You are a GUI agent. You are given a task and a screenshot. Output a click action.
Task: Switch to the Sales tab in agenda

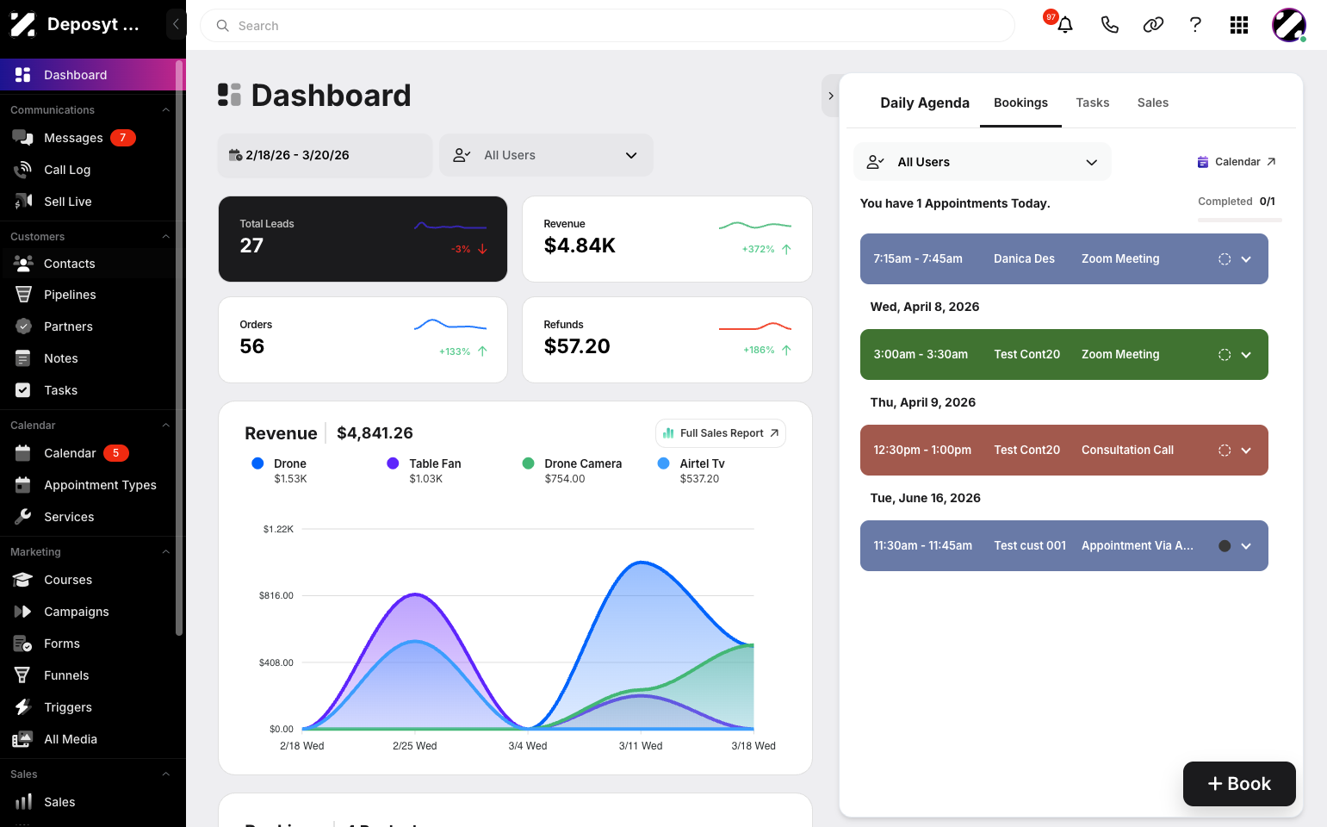(x=1152, y=103)
